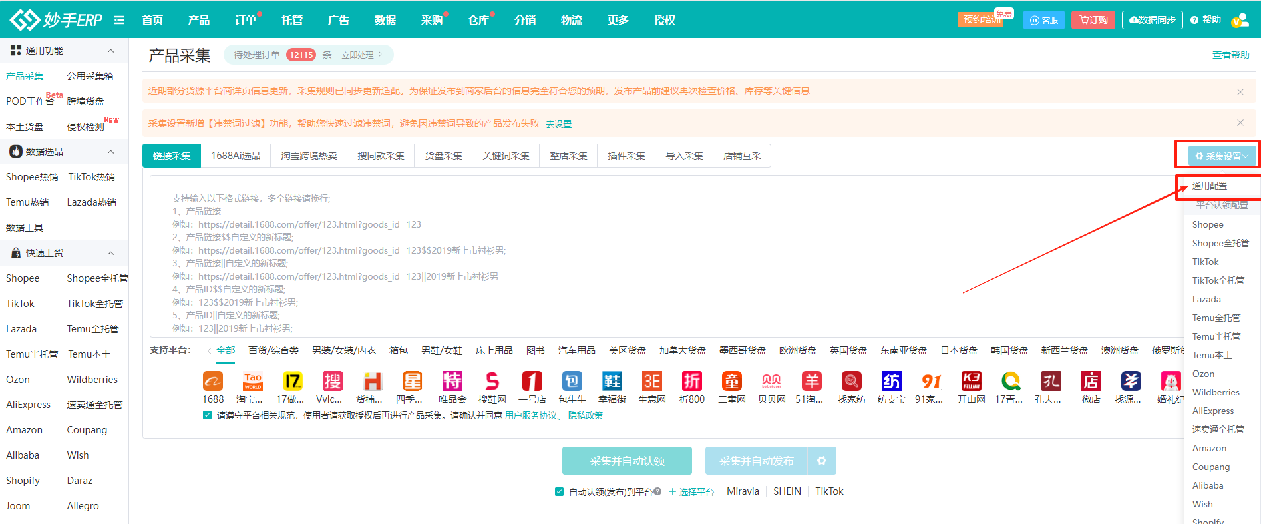Viewport: 1261px width, 524px height.
Task: Select the 一号店 platform icon
Action: [x=532, y=382]
